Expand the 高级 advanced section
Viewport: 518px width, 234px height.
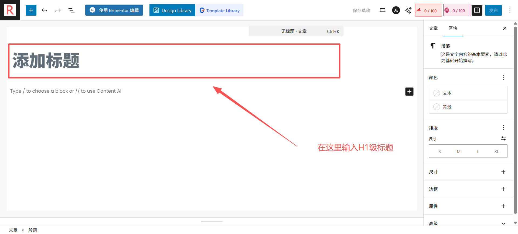click(503, 223)
